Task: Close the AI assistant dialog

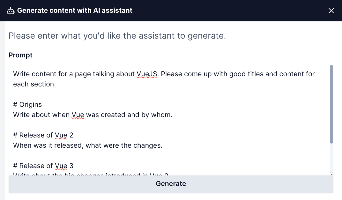Action: pos(331,11)
